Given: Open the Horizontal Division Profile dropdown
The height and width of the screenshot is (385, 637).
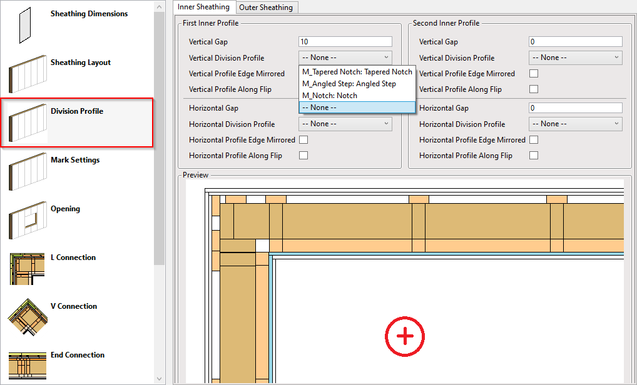Looking at the screenshot, I should point(344,124).
